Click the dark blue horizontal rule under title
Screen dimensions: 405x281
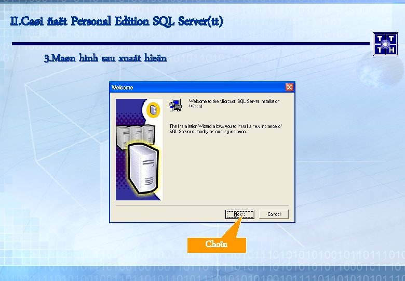click(191, 44)
